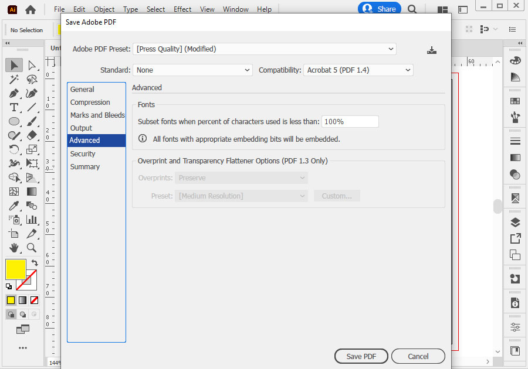Screen dimensions: 528x369
Task: Select the Shaper tool
Action: tap(14, 135)
